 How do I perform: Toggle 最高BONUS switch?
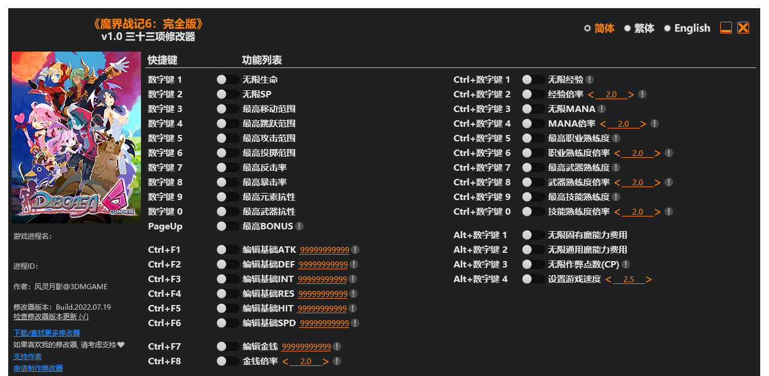tap(227, 226)
